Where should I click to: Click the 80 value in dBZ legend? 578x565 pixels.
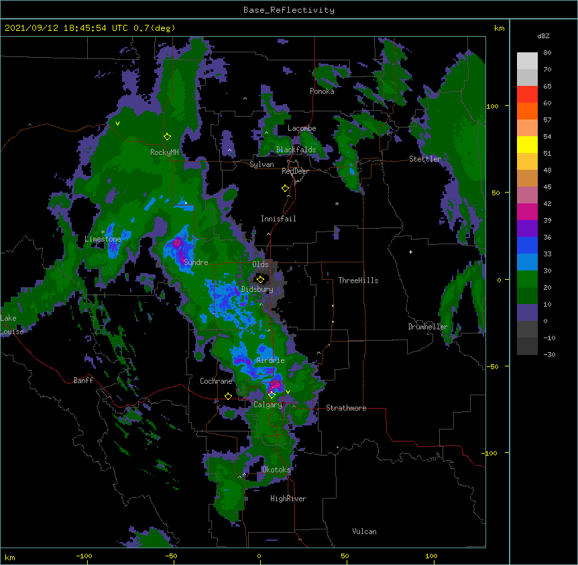pos(547,53)
